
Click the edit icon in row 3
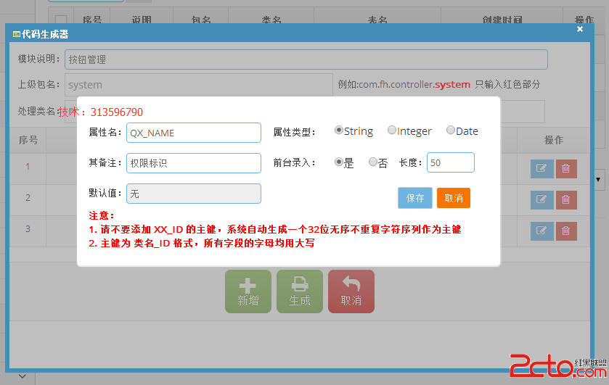point(541,231)
